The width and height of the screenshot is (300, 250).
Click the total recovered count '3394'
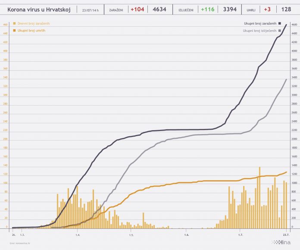click(230, 9)
